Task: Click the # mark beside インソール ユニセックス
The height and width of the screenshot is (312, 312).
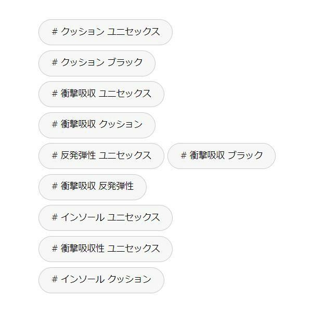Action: coord(55,218)
